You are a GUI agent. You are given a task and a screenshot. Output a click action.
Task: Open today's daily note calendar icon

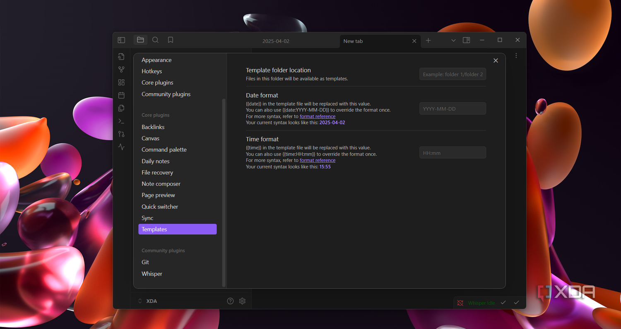coord(121,95)
